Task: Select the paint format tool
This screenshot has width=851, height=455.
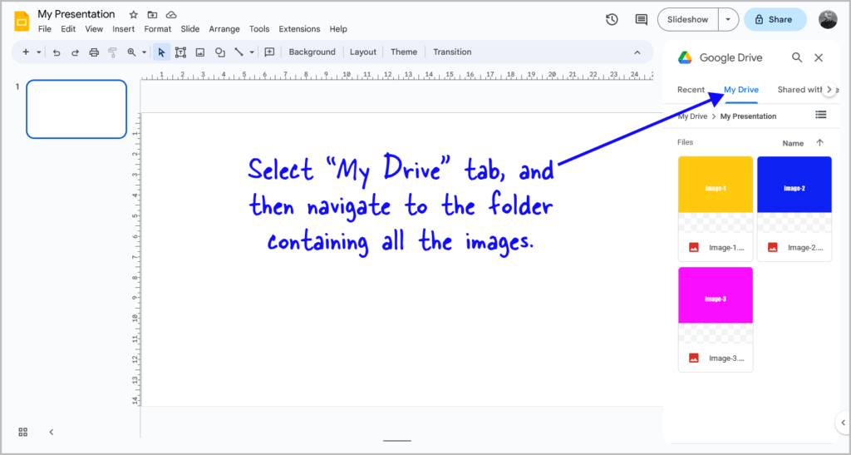Action: pos(112,52)
